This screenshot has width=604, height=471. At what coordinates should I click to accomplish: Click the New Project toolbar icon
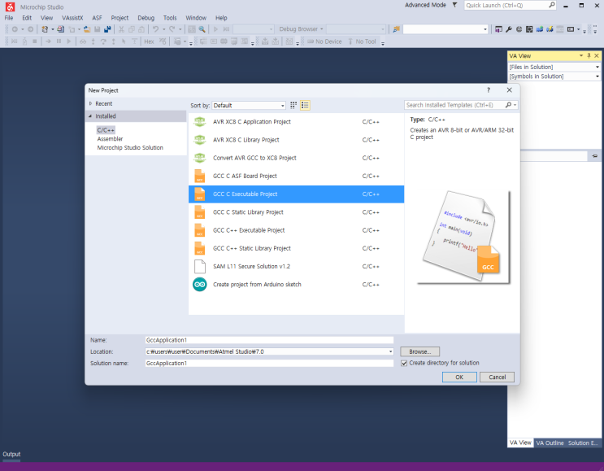45,29
